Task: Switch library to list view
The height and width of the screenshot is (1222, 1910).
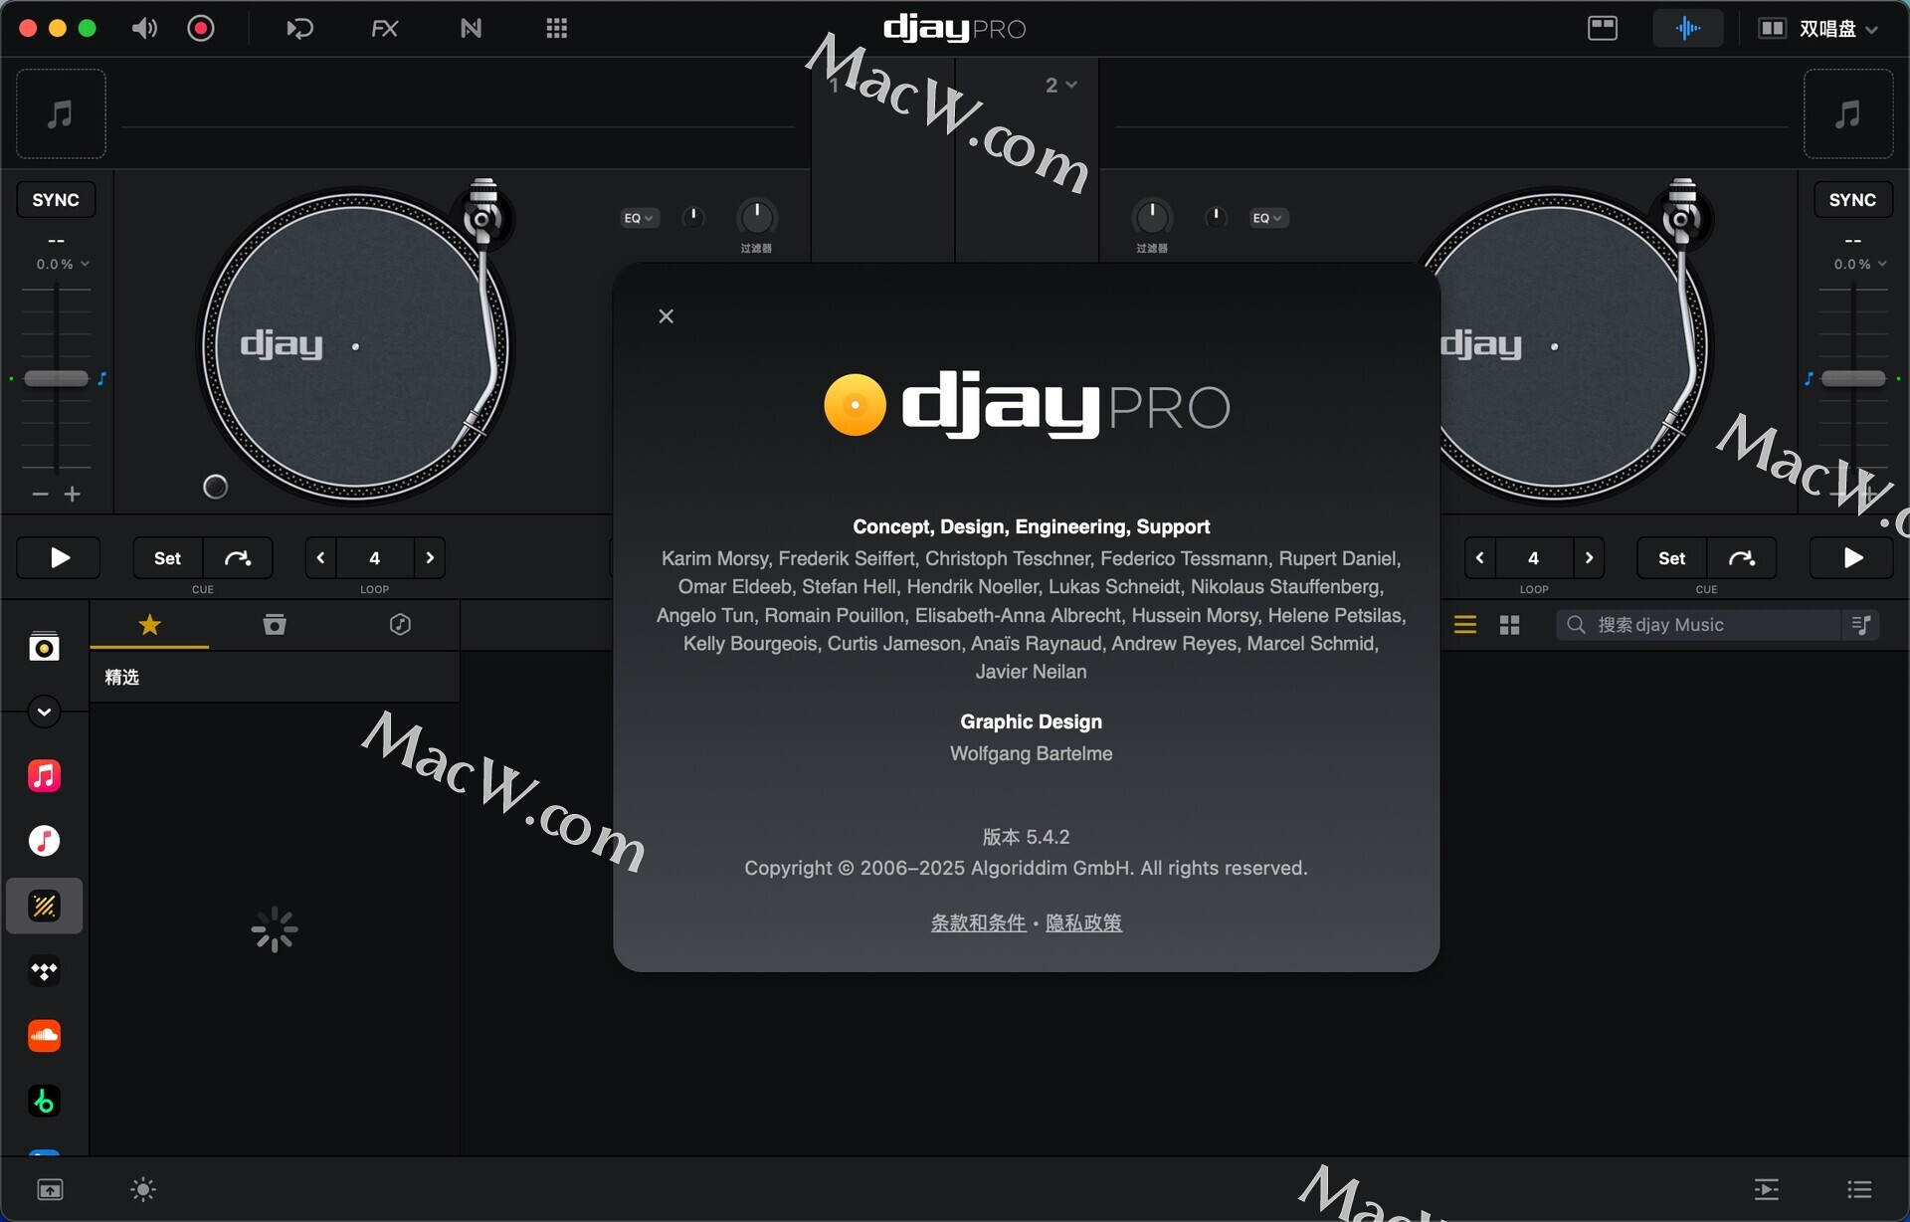Action: tap(1464, 625)
